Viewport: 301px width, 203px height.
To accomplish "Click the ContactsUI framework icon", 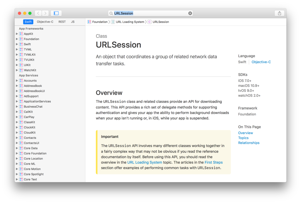I will 21,143.
